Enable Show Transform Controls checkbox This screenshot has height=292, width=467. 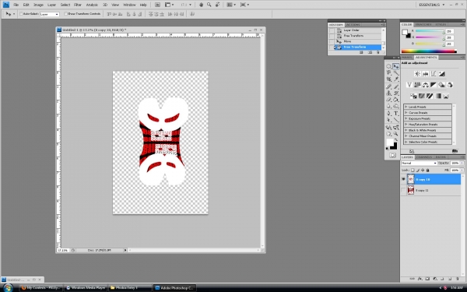(x=66, y=14)
